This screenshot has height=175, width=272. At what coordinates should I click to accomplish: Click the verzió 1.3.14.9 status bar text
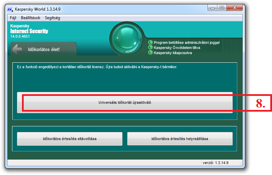[215, 163]
